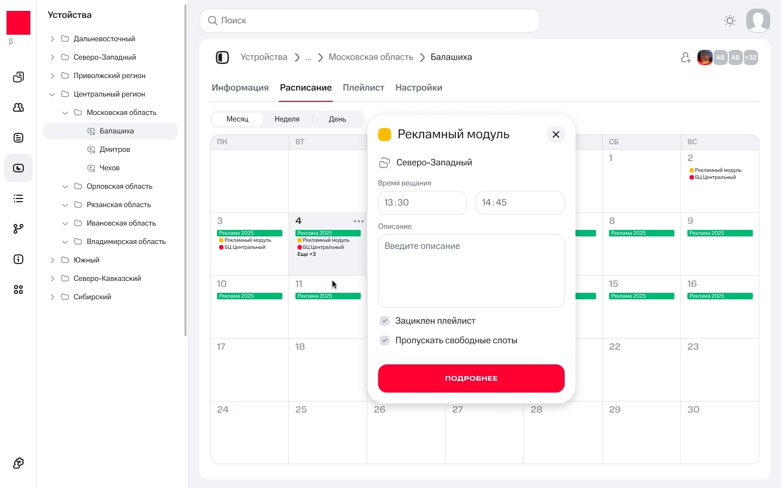Expand the Дальневосточный folder
The image size is (781, 488).
pyautogui.click(x=52, y=39)
